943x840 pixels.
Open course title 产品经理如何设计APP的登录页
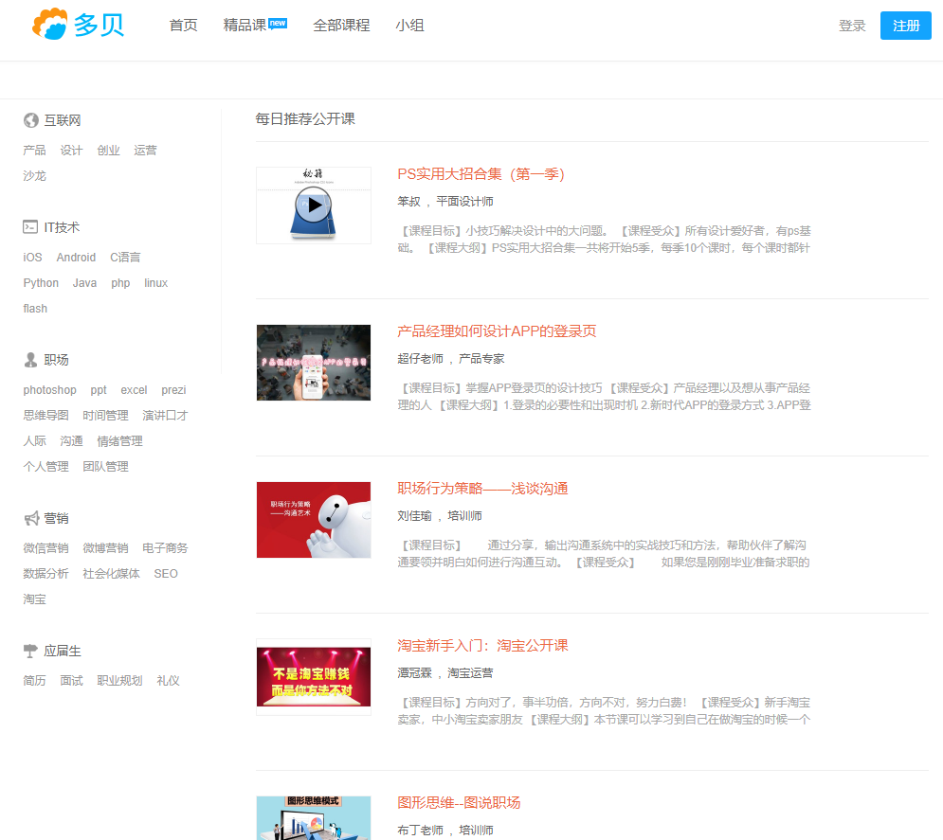coord(497,331)
